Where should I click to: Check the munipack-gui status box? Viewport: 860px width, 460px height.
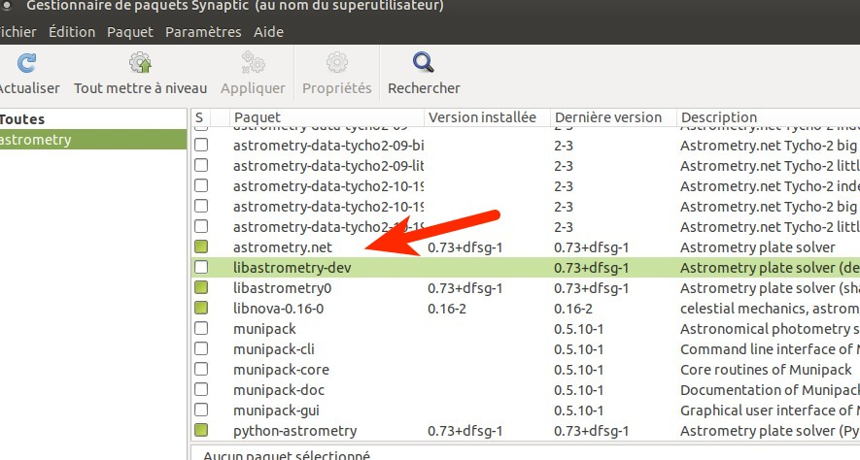pyautogui.click(x=201, y=410)
